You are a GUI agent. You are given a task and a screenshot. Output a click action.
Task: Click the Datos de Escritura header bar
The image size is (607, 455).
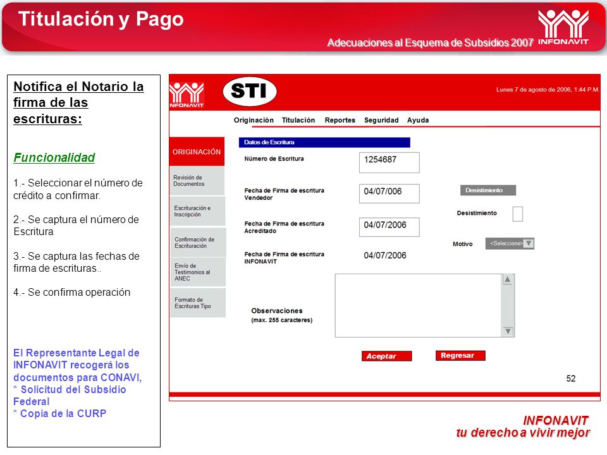point(324,142)
